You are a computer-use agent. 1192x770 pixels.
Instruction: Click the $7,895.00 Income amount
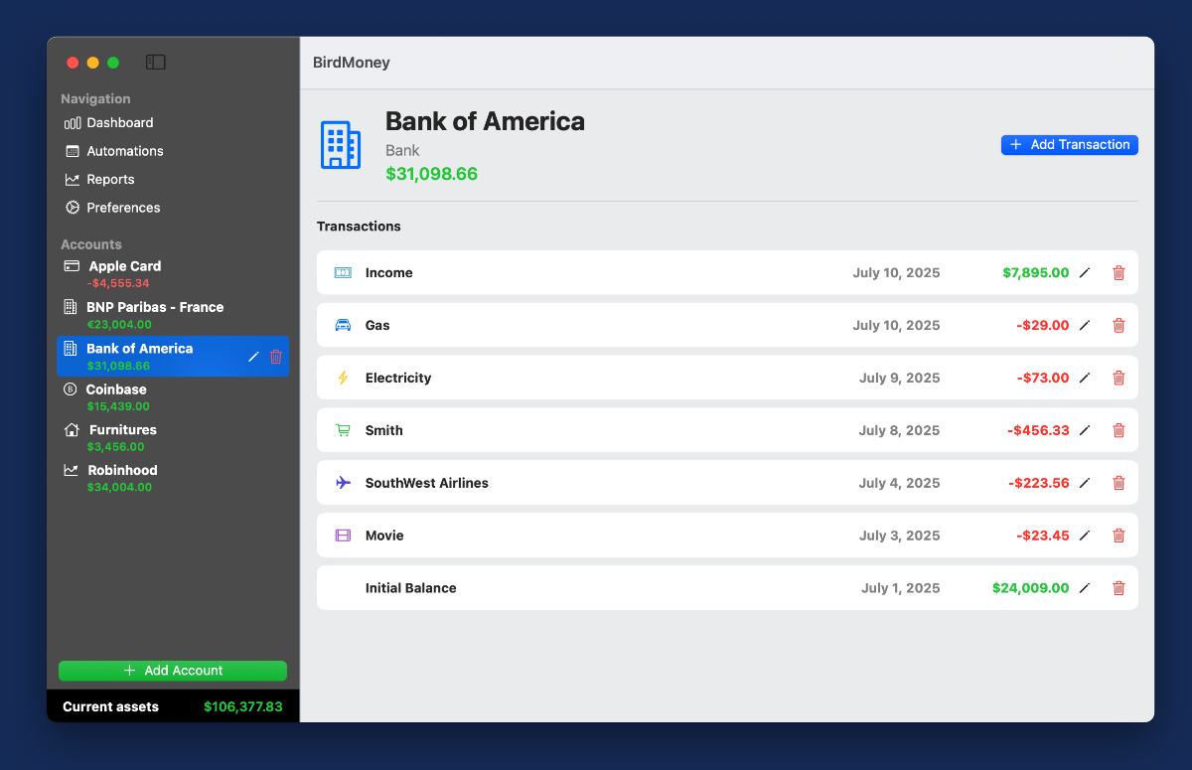coord(1036,272)
